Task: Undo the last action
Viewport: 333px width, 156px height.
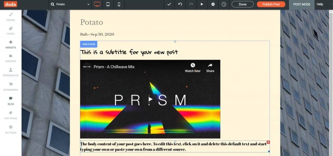Action: point(180,4)
